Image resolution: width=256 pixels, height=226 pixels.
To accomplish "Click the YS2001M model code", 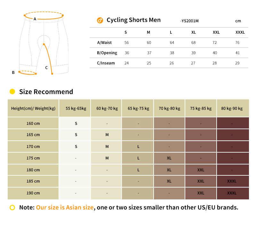I will pos(189,21).
